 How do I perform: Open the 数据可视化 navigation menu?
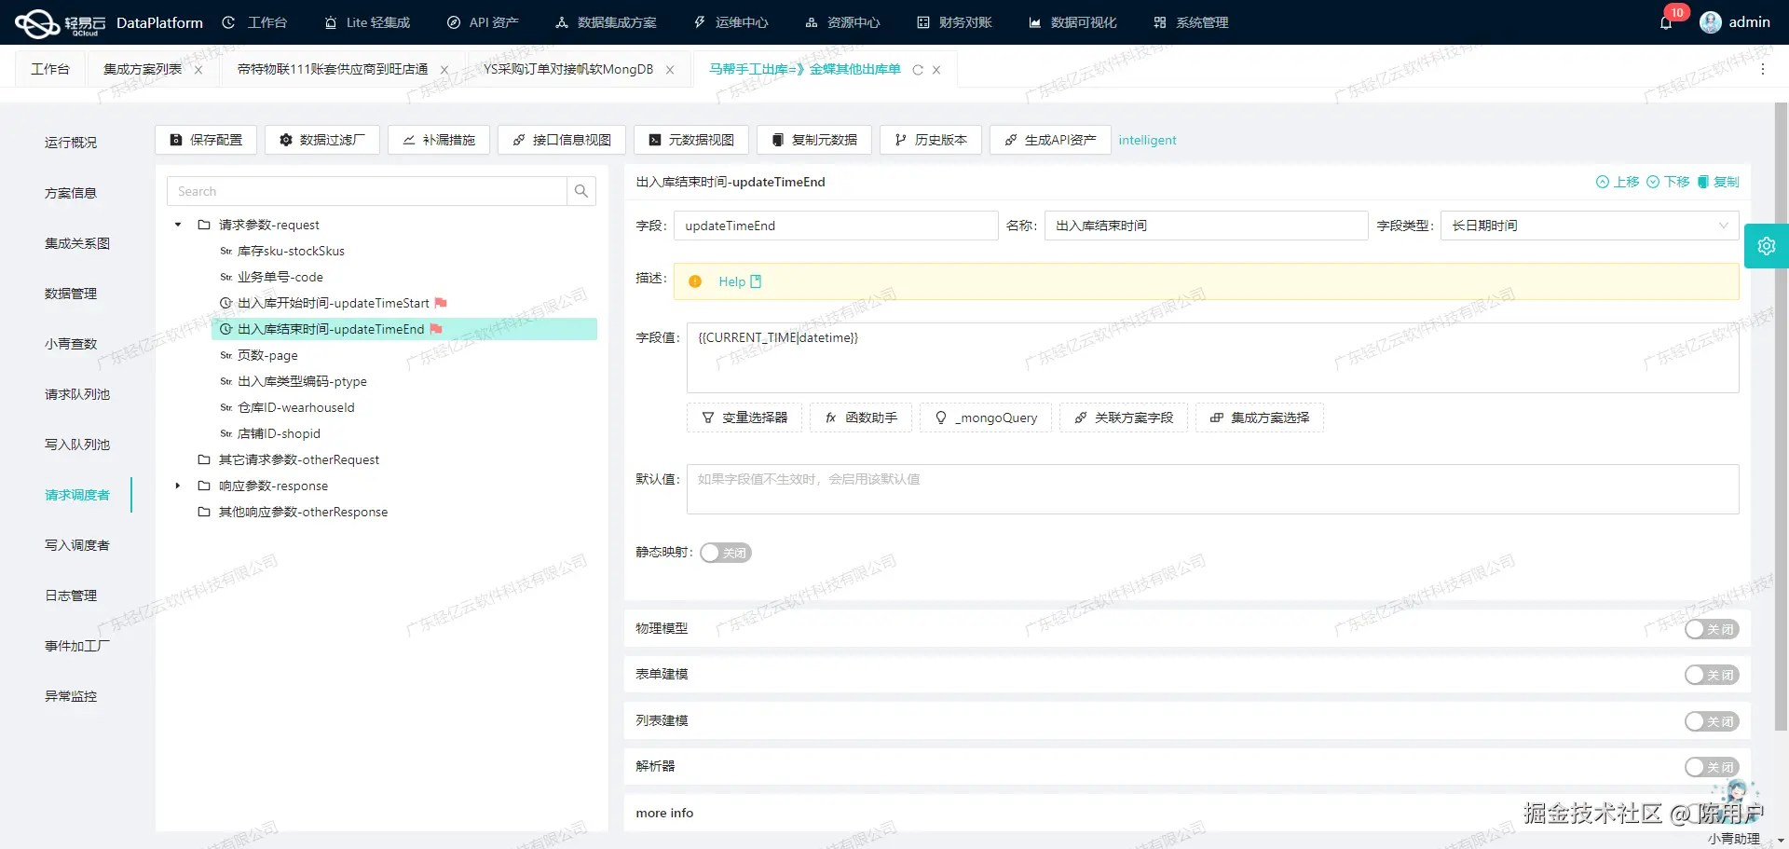pos(1072,22)
